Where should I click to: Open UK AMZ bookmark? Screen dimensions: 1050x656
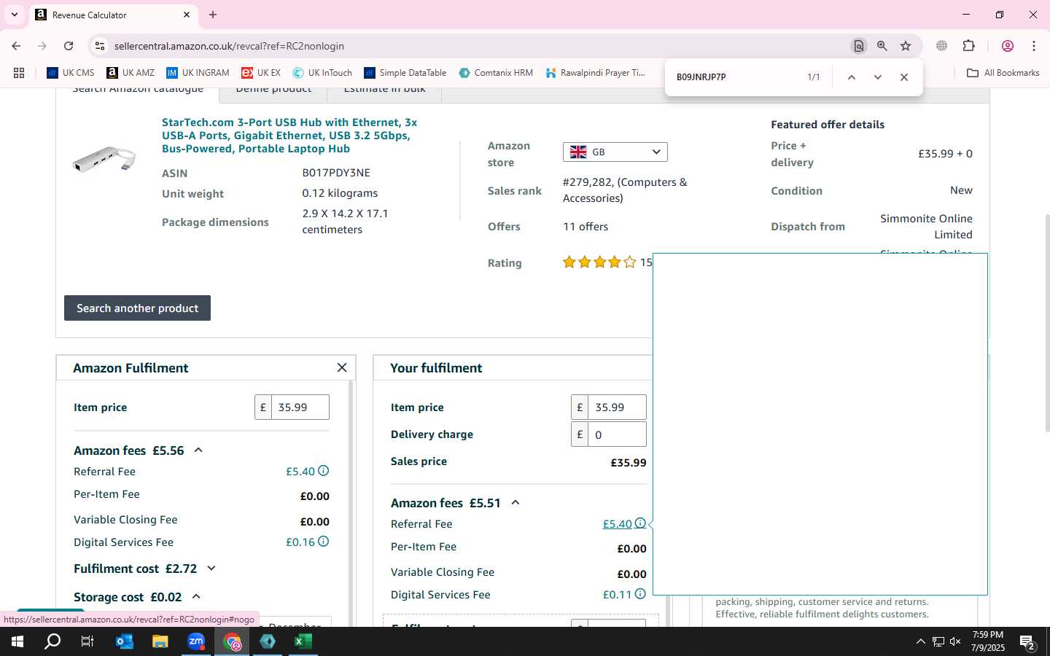point(131,73)
